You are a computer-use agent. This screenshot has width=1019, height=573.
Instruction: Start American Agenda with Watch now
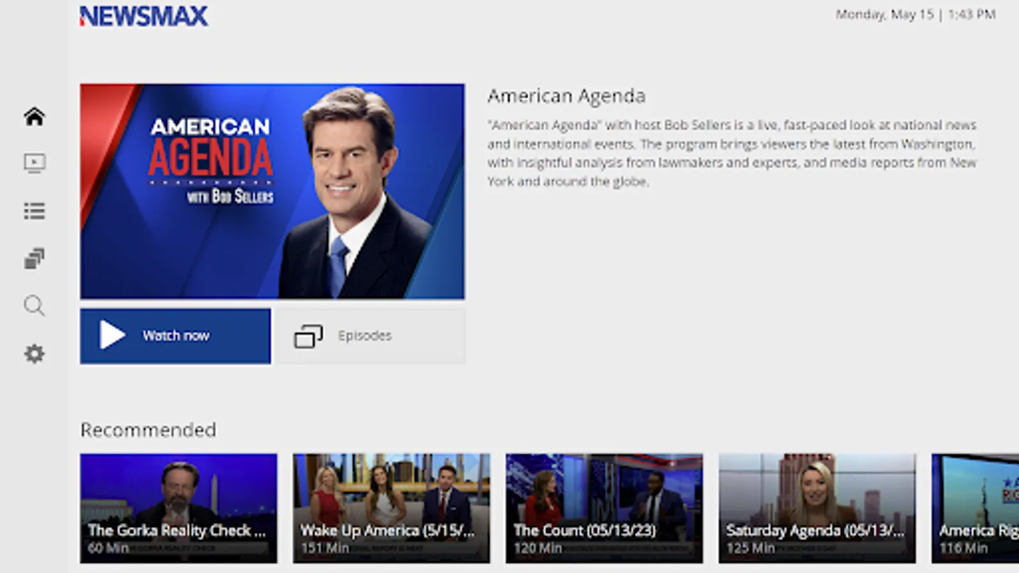pyautogui.click(x=175, y=336)
